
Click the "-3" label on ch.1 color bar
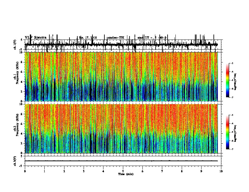[x=232, y=63]
